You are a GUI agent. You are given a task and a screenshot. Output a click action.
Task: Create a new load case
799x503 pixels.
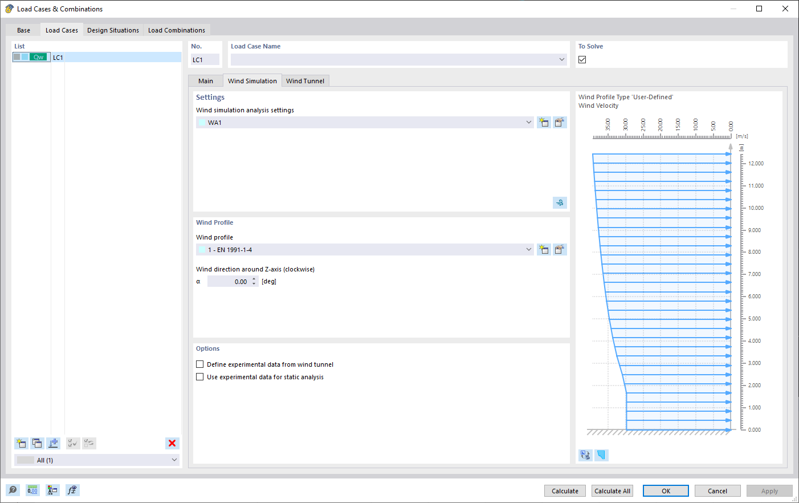click(21, 443)
